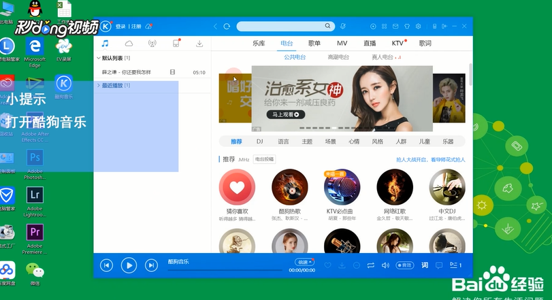Select the 风格 radio category
Image resolution: width=552 pixels, height=300 pixels.
[x=377, y=141]
